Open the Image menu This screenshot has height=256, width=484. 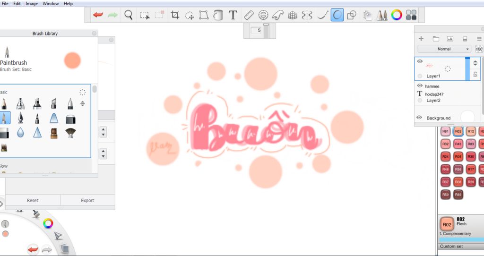pyautogui.click(x=32, y=4)
